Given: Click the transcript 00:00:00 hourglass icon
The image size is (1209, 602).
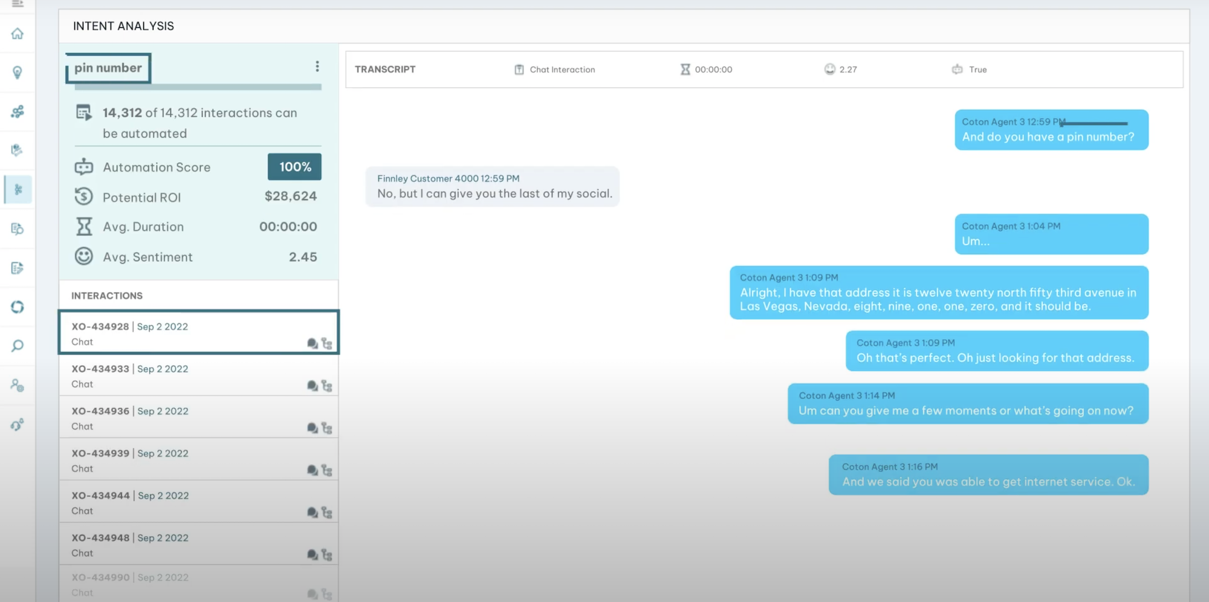Looking at the screenshot, I should pos(685,70).
